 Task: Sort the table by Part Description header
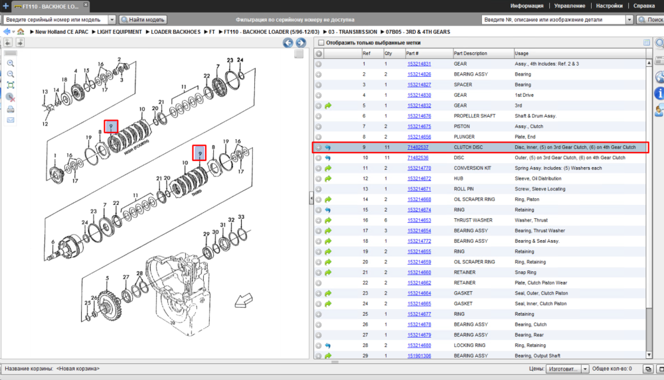tap(483, 54)
